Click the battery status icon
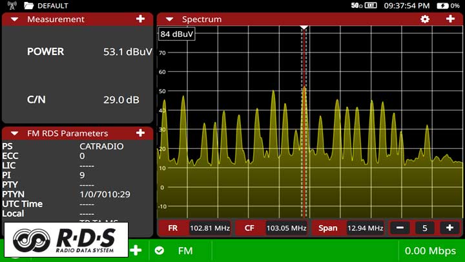The height and width of the screenshot is (262, 465). pyautogui.click(x=442, y=6)
